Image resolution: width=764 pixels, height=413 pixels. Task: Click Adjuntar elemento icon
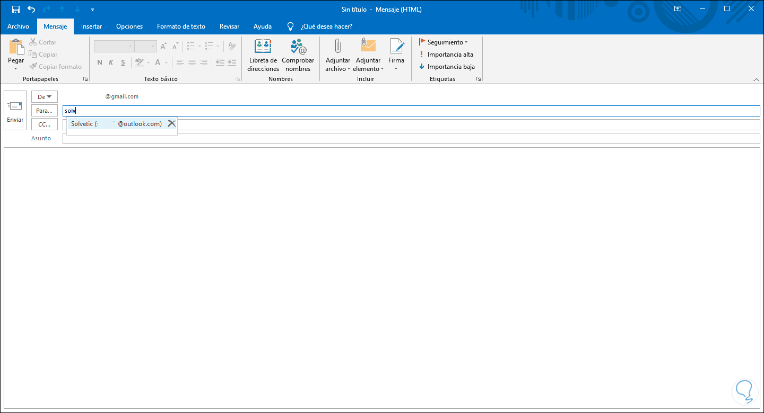368,47
